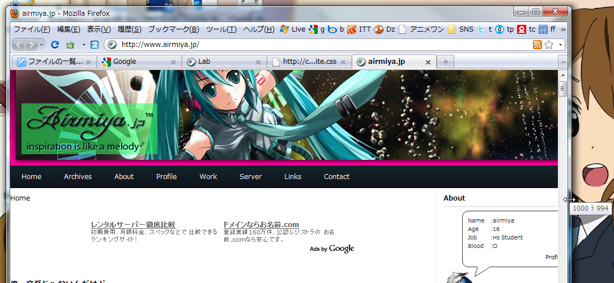Switch to the ファイルの一覧 tab

pyautogui.click(x=54, y=62)
